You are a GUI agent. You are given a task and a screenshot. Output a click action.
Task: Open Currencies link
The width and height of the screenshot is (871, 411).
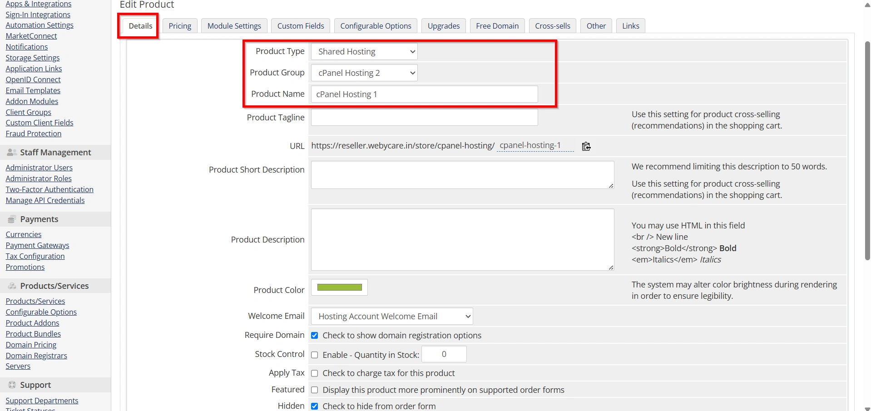24,234
